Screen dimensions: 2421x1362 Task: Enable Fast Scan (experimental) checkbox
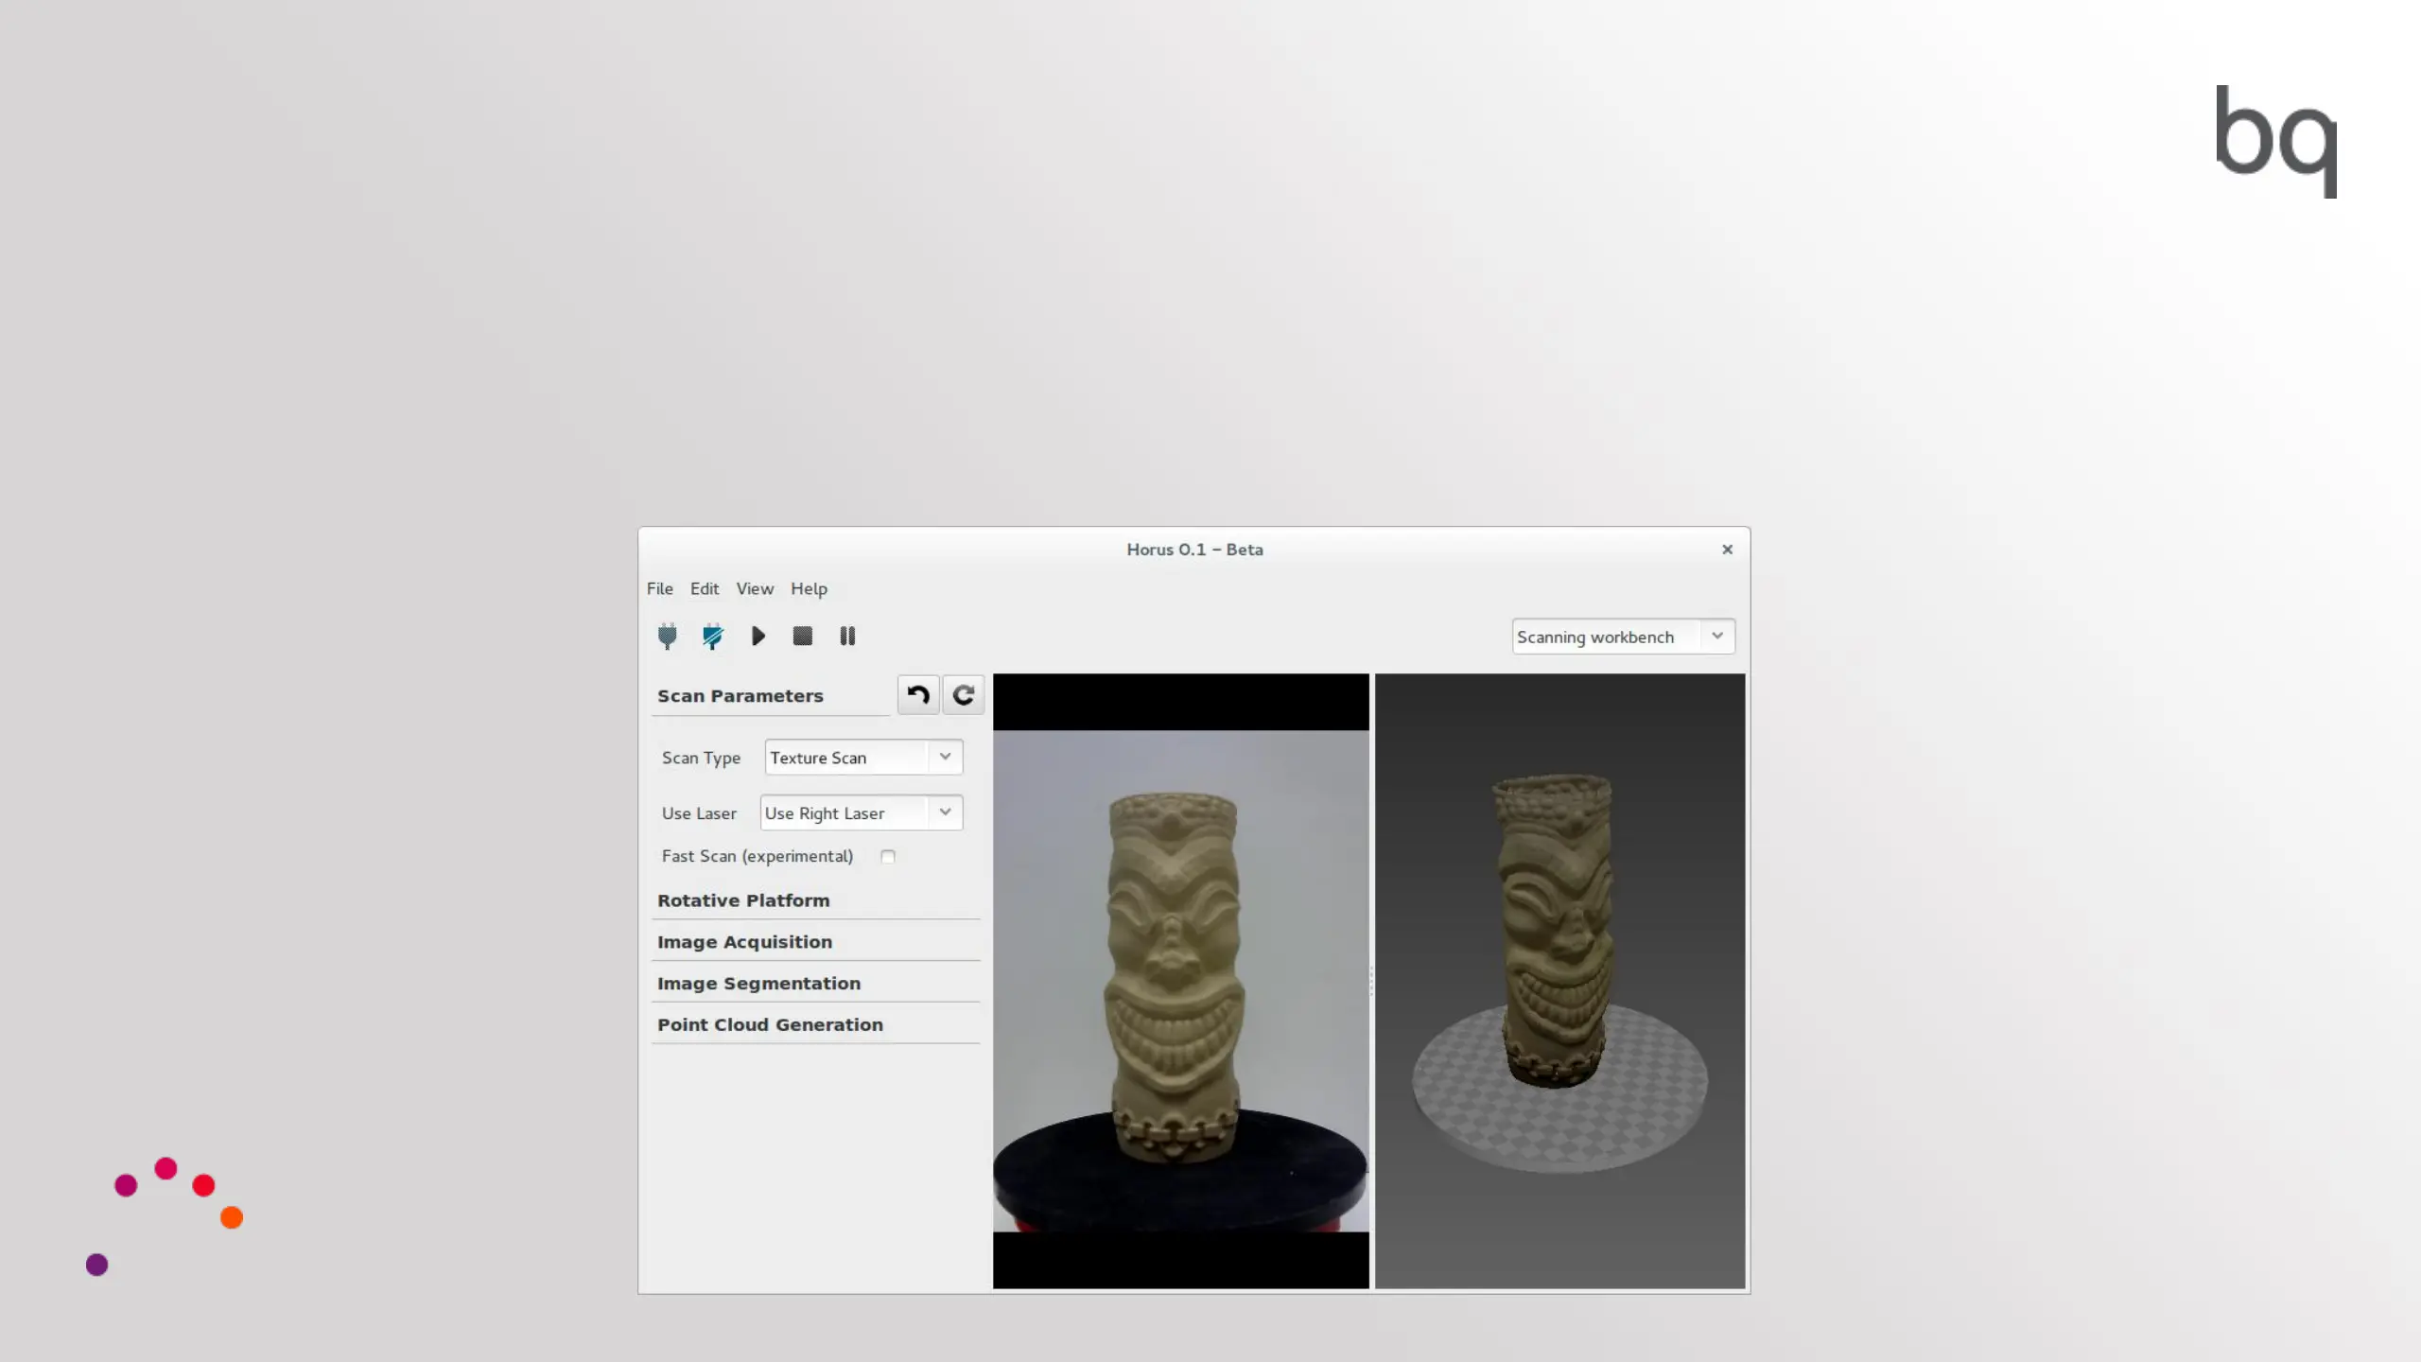point(887,856)
